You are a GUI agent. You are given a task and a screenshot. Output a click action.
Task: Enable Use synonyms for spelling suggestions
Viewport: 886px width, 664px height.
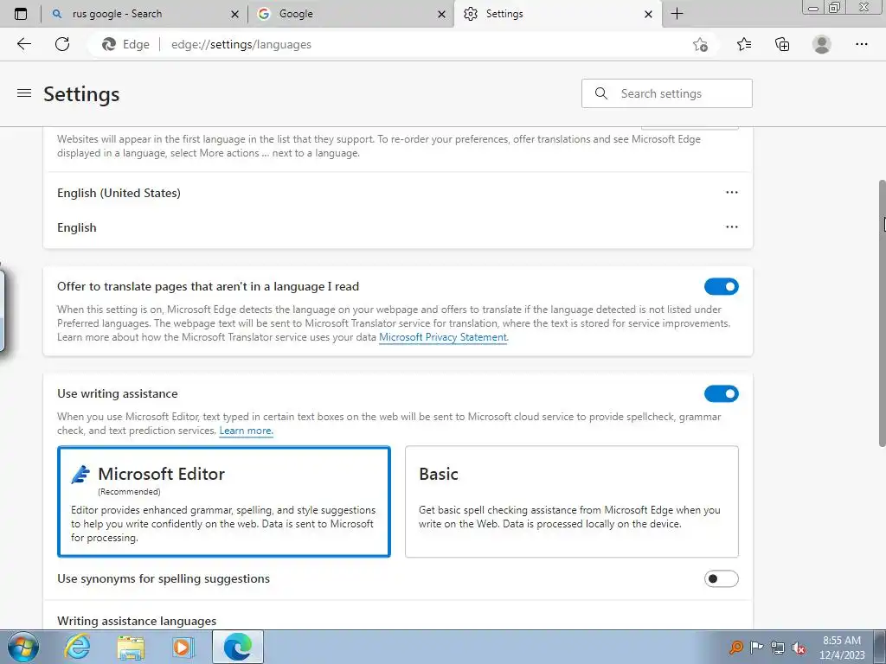[721, 578]
